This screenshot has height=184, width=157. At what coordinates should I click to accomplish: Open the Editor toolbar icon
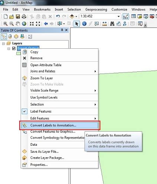(125, 16)
